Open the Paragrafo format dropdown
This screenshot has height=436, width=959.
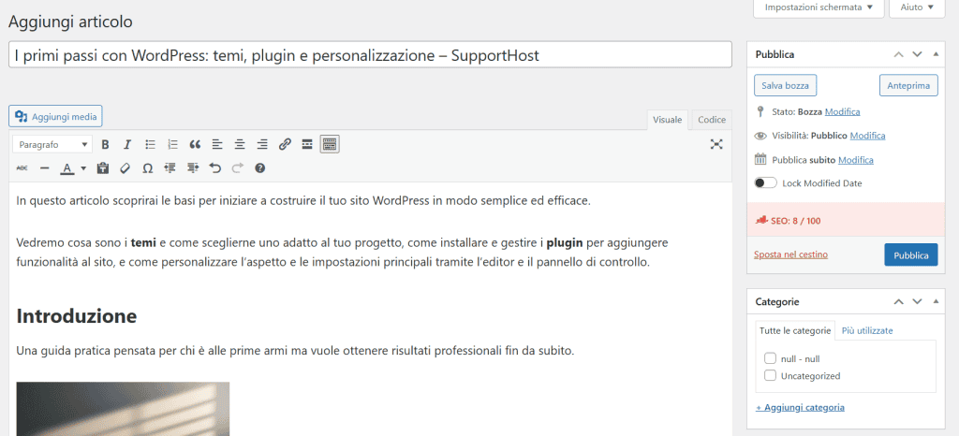pos(52,144)
